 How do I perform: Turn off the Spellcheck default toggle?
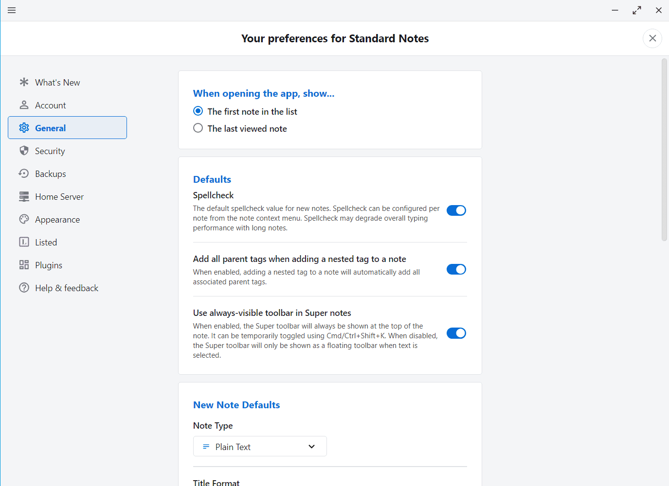pos(456,210)
